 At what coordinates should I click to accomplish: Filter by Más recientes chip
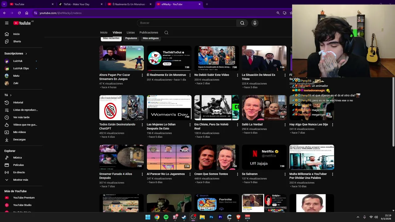(111, 39)
